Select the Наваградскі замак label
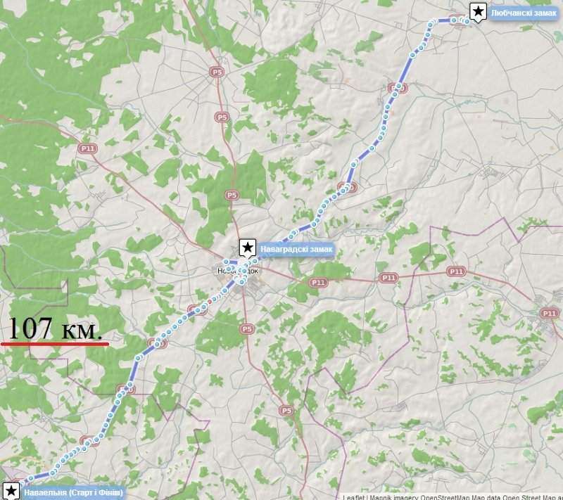This screenshot has width=563, height=500. click(296, 249)
